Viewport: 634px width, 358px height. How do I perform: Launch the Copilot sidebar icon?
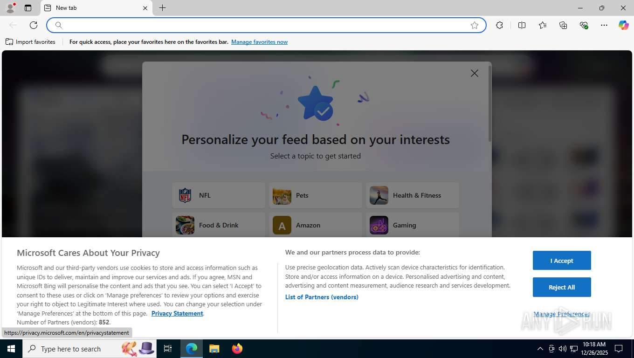click(624, 25)
